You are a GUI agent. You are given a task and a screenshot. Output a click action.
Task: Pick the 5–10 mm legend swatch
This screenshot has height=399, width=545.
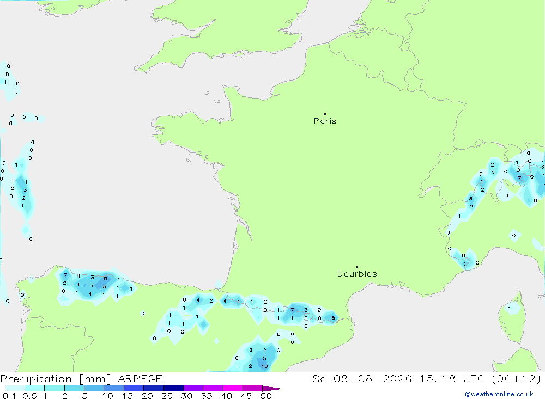94,388
